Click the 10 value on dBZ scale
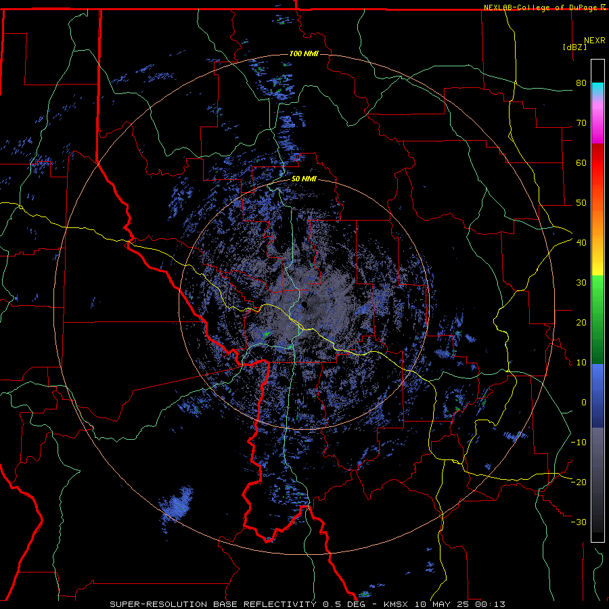The height and width of the screenshot is (609, 609). click(581, 363)
